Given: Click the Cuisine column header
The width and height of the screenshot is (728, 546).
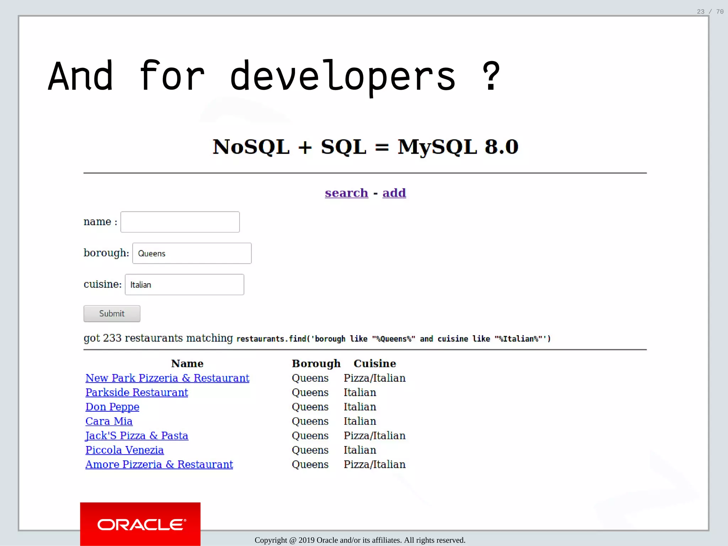Looking at the screenshot, I should [375, 363].
